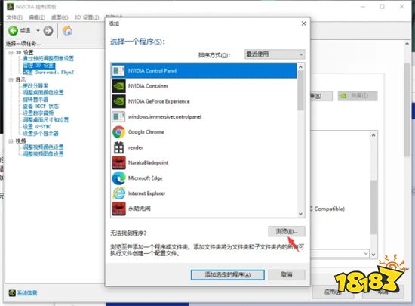Click the program list scrollbar thumb
Image resolution: width=415 pixels, height=306 pixels.
[x=300, y=91]
